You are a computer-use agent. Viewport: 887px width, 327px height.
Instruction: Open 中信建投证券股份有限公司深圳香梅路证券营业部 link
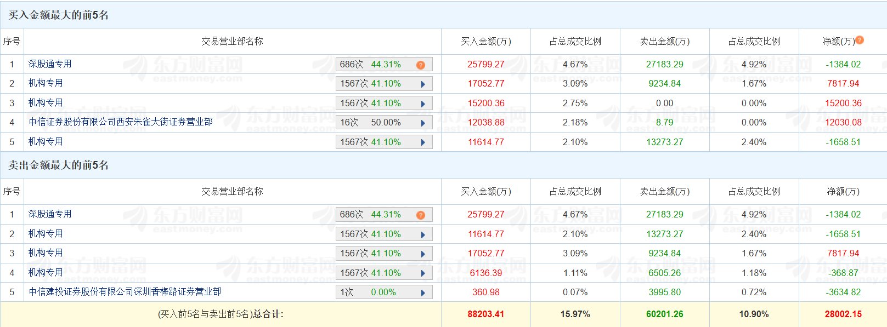(125, 292)
